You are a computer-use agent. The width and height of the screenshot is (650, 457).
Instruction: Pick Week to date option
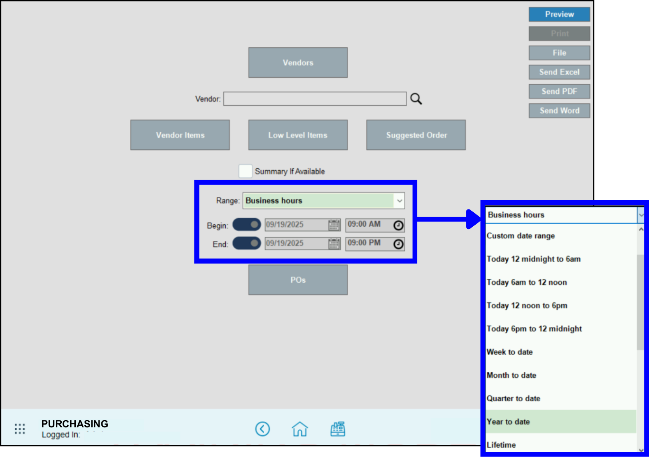pos(510,352)
